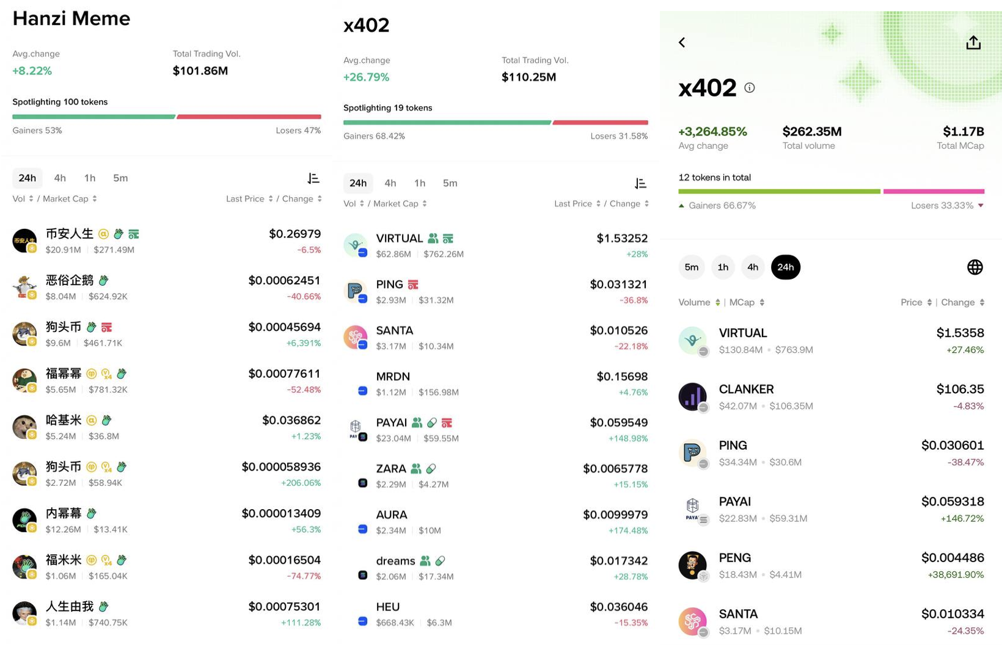Sort by Vol in Hanzi Meme panel
The height and width of the screenshot is (647, 1002).
[x=23, y=199]
